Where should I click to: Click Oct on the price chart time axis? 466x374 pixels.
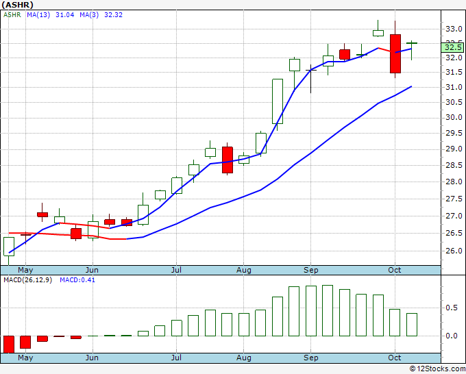[x=395, y=271]
